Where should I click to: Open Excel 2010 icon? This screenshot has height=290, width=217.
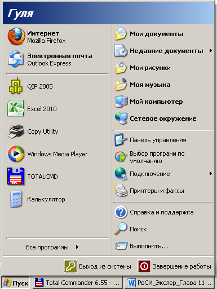(x=16, y=108)
